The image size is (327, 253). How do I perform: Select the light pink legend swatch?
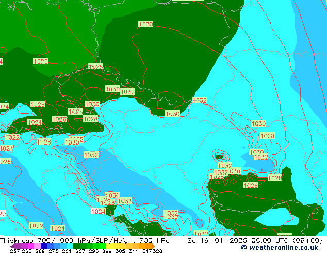pos(37,246)
